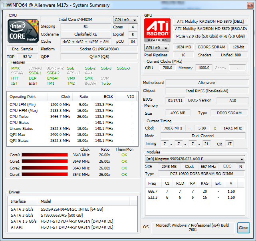Click the Operating Point column header
This screenshot has height=241, width=256.
point(27,97)
